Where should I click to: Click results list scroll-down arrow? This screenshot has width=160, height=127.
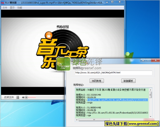coord(150,117)
